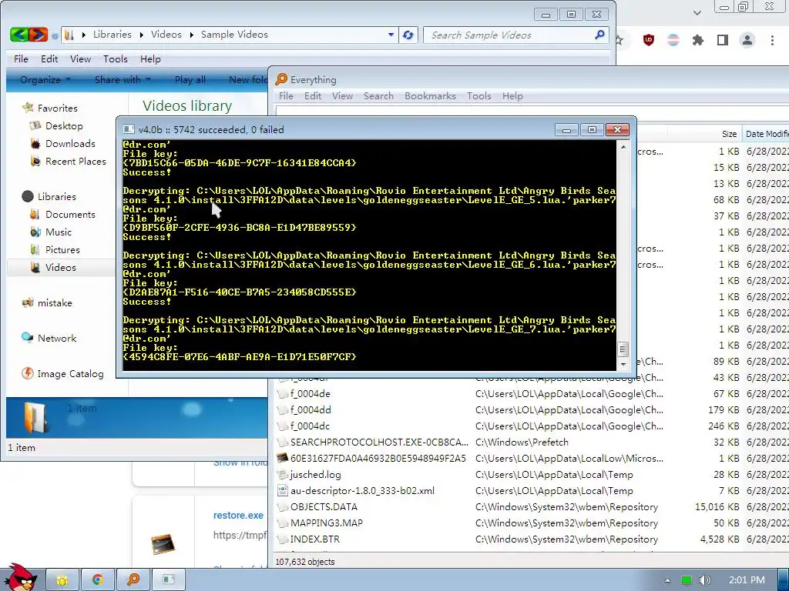Click the mistake user folder icon
789x591 pixels.
pyautogui.click(x=28, y=302)
